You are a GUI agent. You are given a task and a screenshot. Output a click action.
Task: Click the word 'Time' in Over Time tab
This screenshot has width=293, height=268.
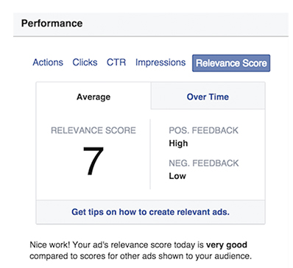[x=219, y=96]
